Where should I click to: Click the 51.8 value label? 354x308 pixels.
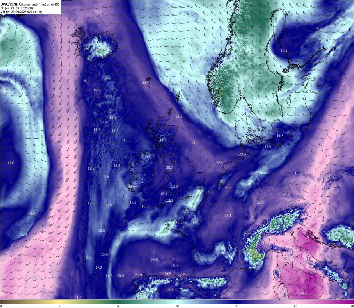311,237
